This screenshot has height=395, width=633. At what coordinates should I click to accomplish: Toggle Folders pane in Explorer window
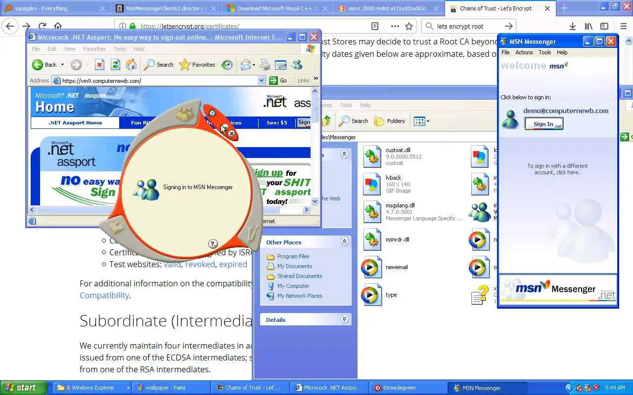[390, 121]
